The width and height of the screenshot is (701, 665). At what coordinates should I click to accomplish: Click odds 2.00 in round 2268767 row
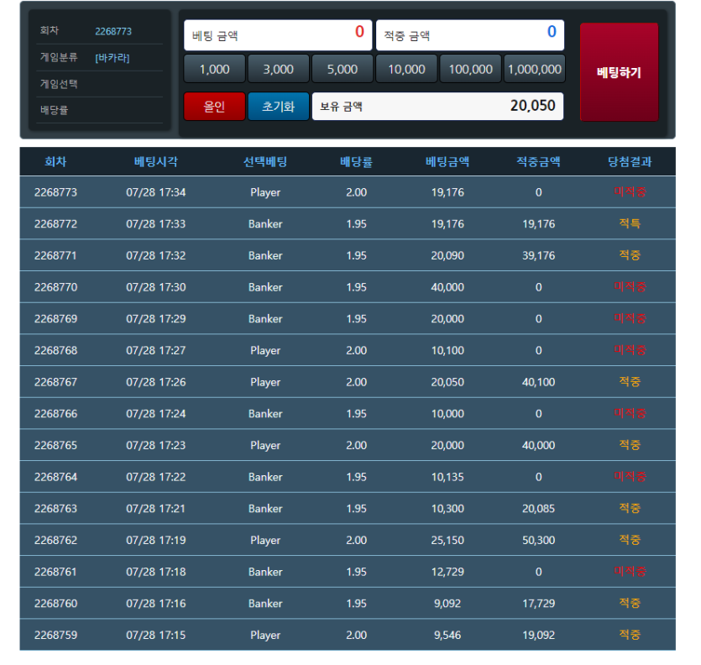356,382
